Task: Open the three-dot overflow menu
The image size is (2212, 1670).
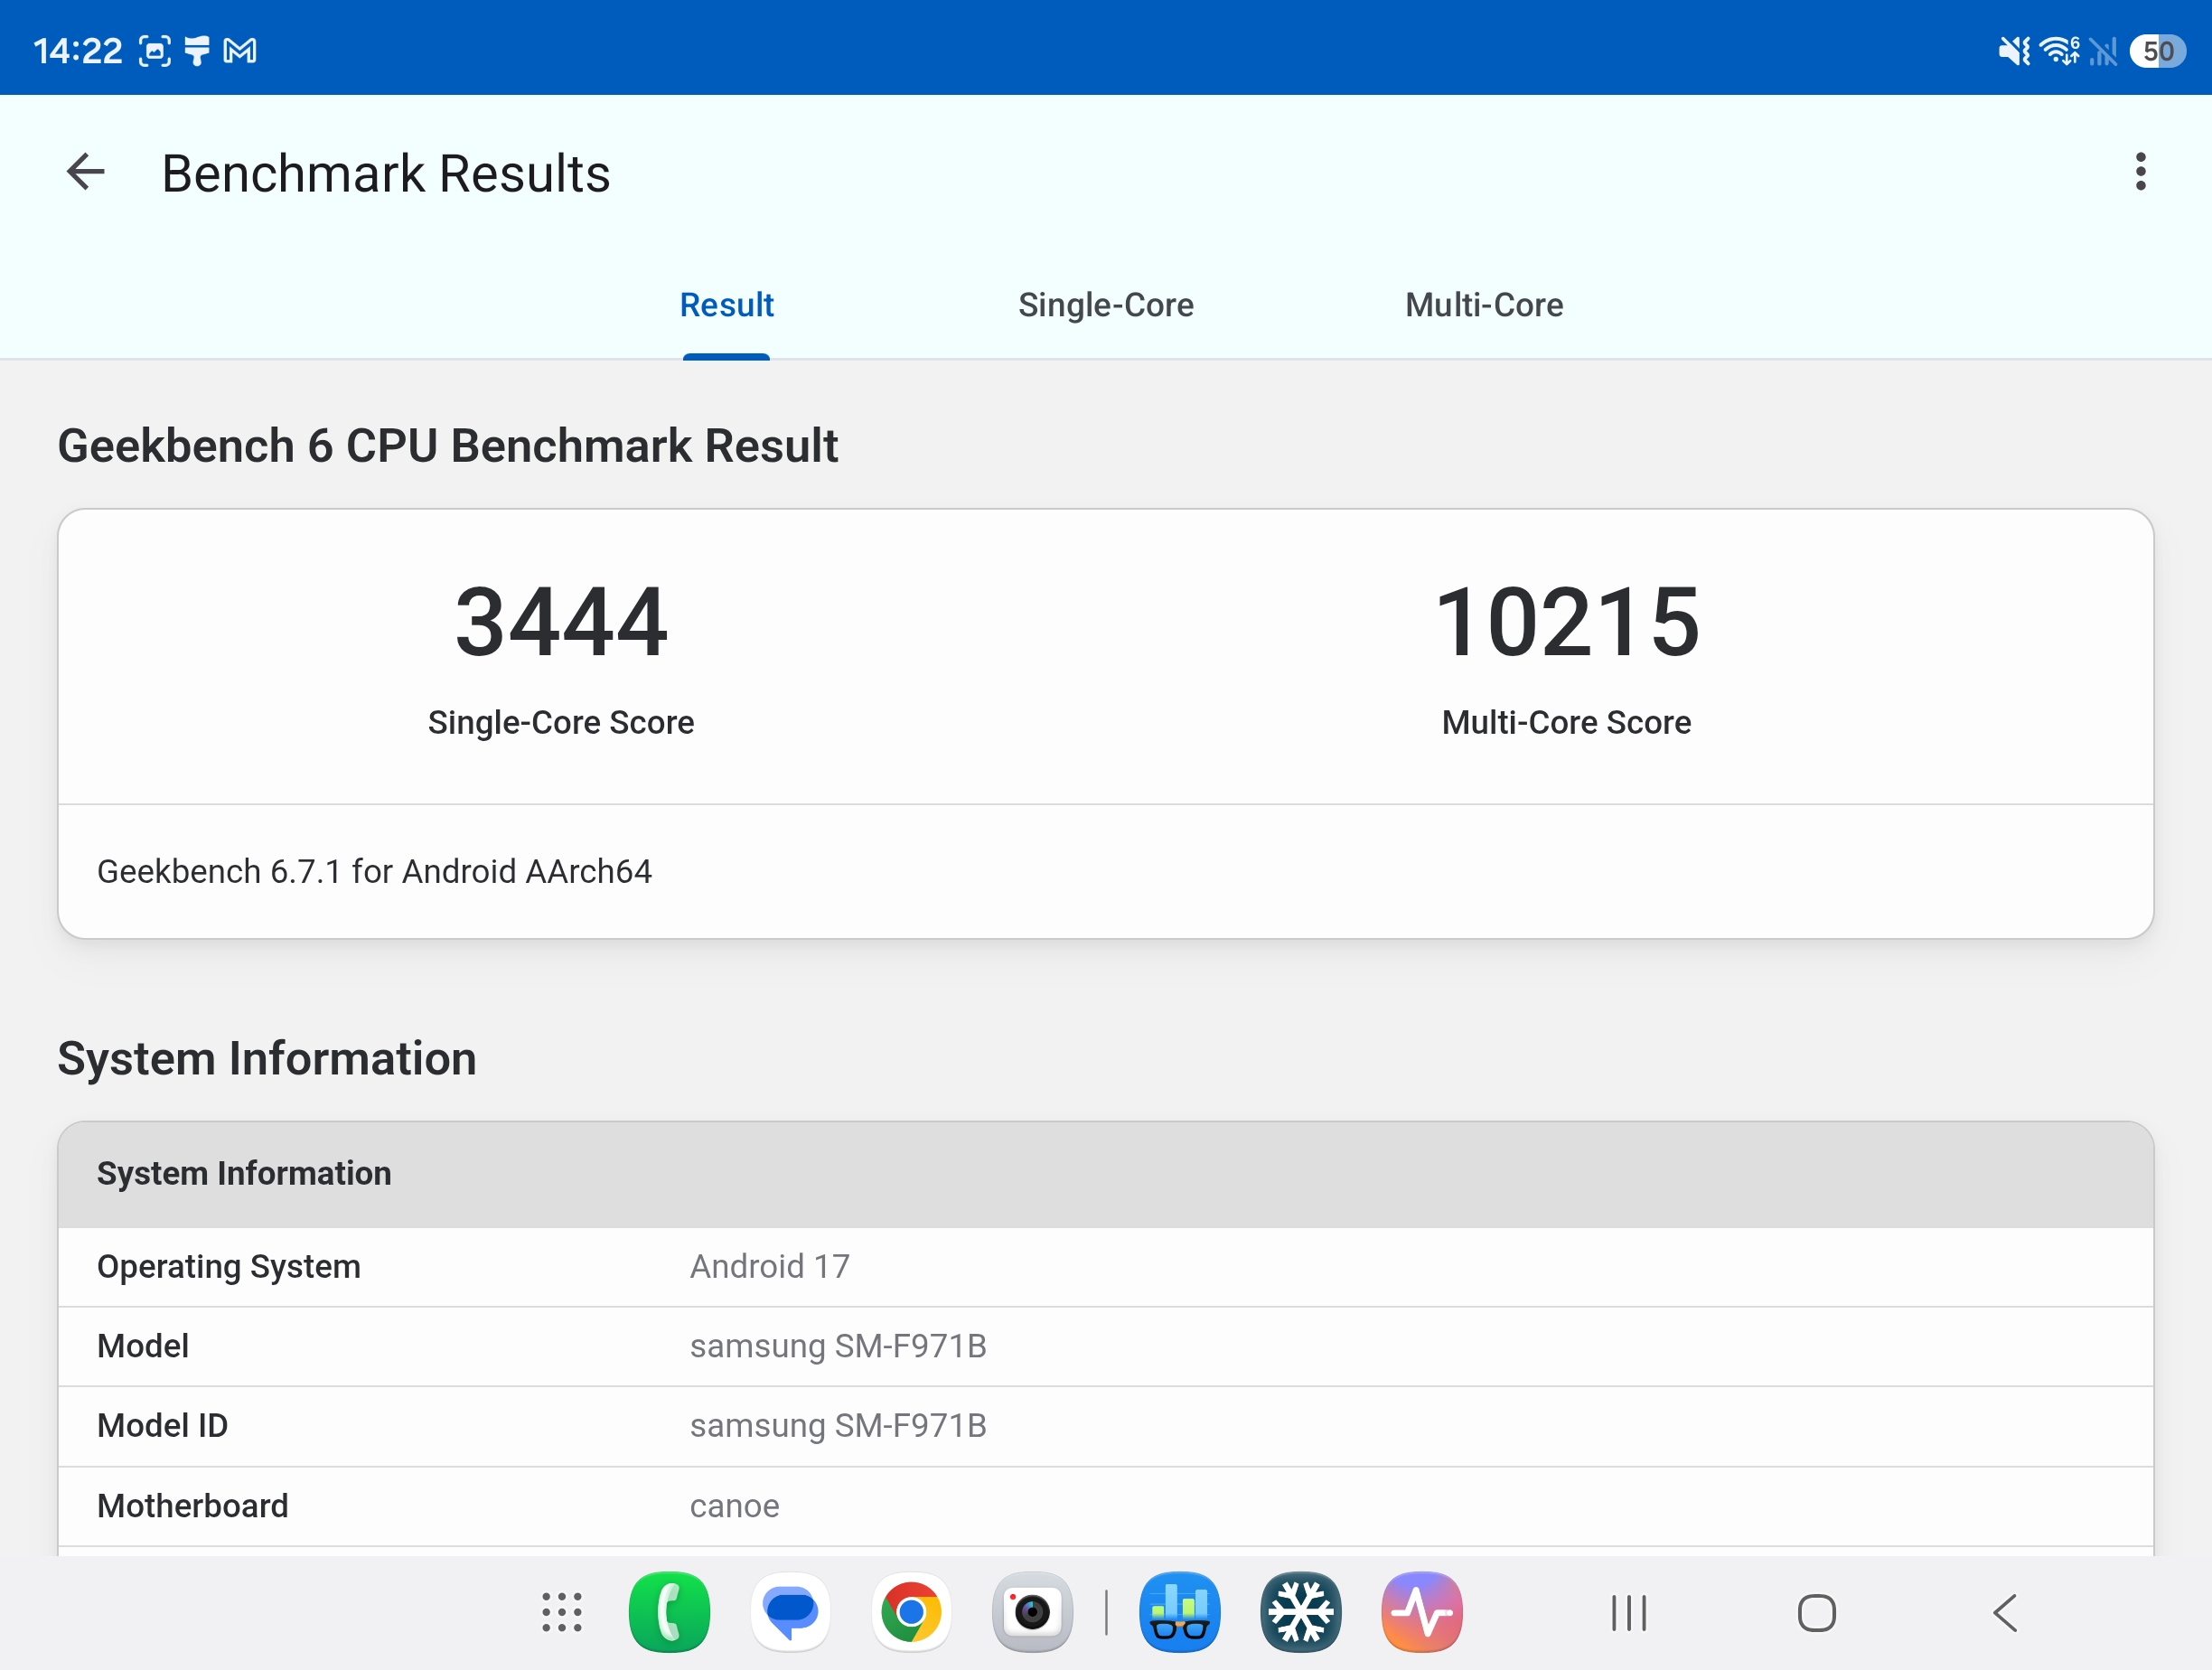Action: (2140, 172)
